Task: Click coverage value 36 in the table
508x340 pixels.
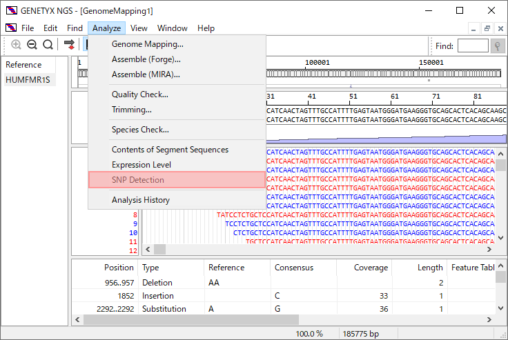Action: 384,309
